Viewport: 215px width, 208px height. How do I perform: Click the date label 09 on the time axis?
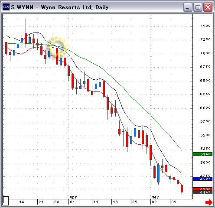click(x=174, y=202)
